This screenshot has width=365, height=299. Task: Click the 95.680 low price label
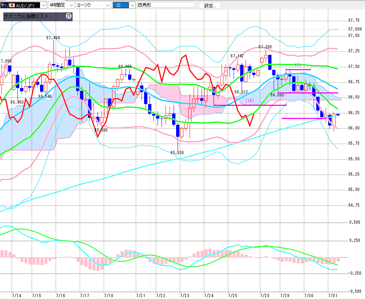[x=177, y=153]
